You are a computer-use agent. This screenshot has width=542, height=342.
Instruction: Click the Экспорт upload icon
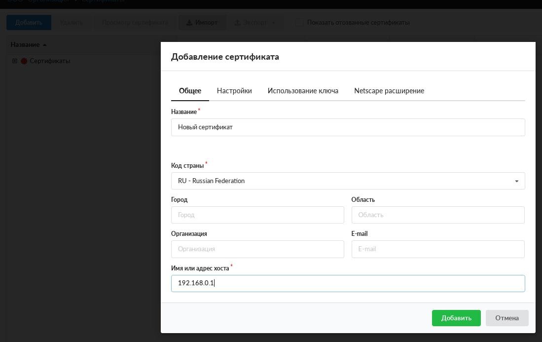point(237,23)
